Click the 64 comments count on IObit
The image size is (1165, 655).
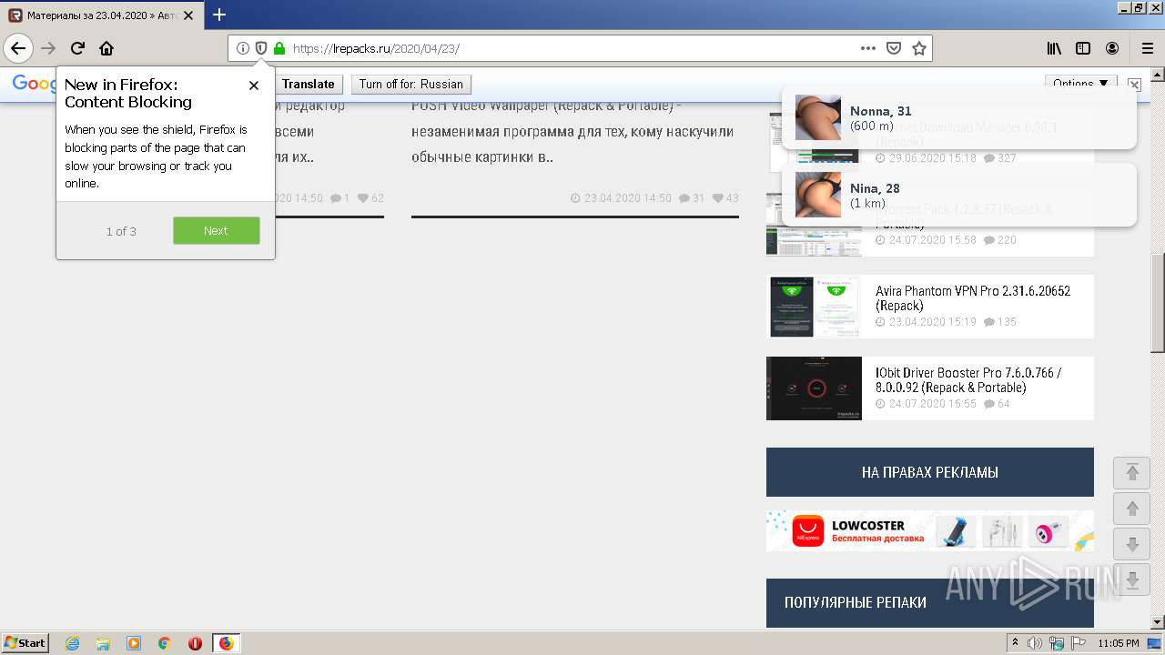coord(997,404)
